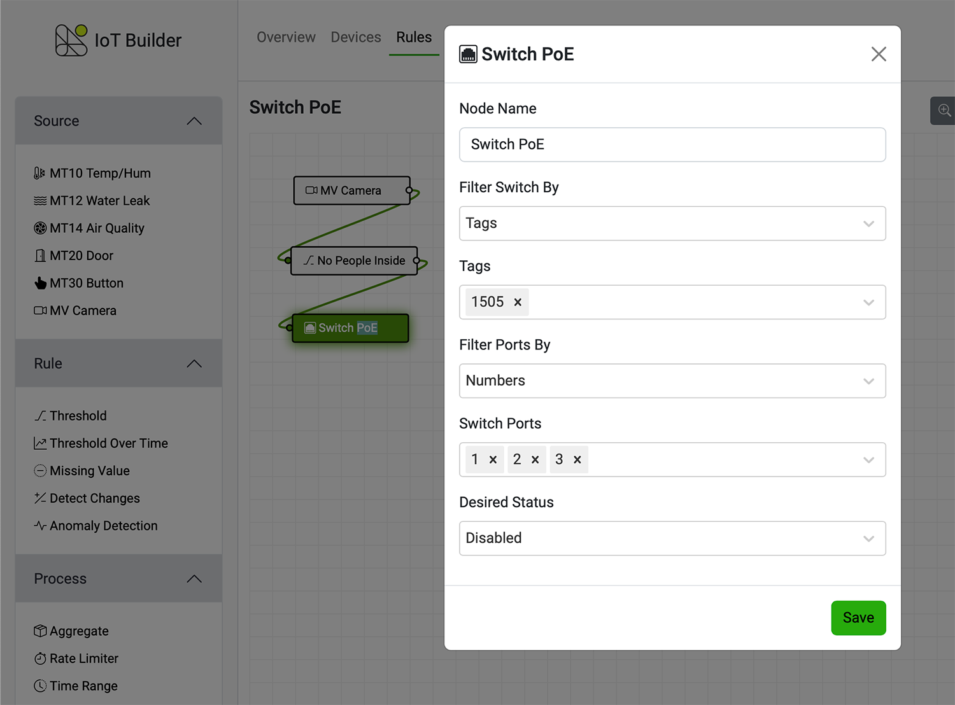
Task: Click the Node Name input field
Action: tap(672, 144)
